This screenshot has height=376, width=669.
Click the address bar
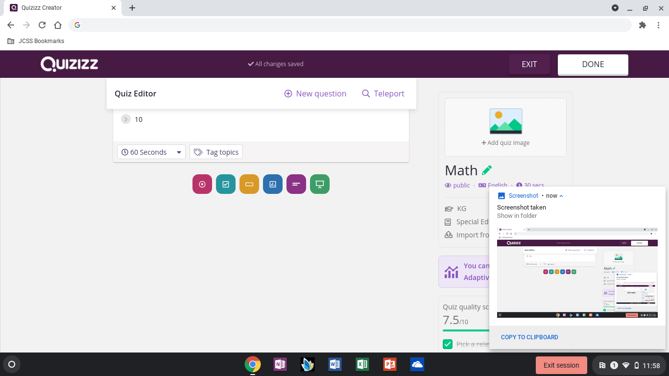click(x=350, y=25)
